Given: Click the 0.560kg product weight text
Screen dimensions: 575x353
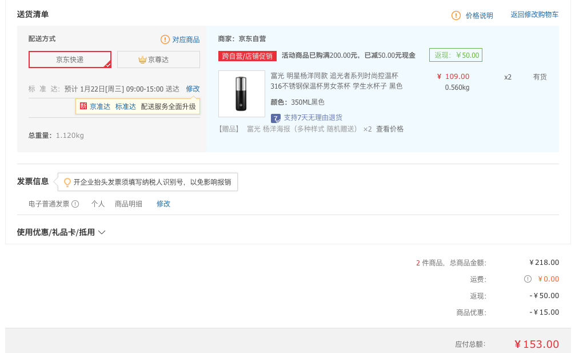Looking at the screenshot, I should (457, 88).
